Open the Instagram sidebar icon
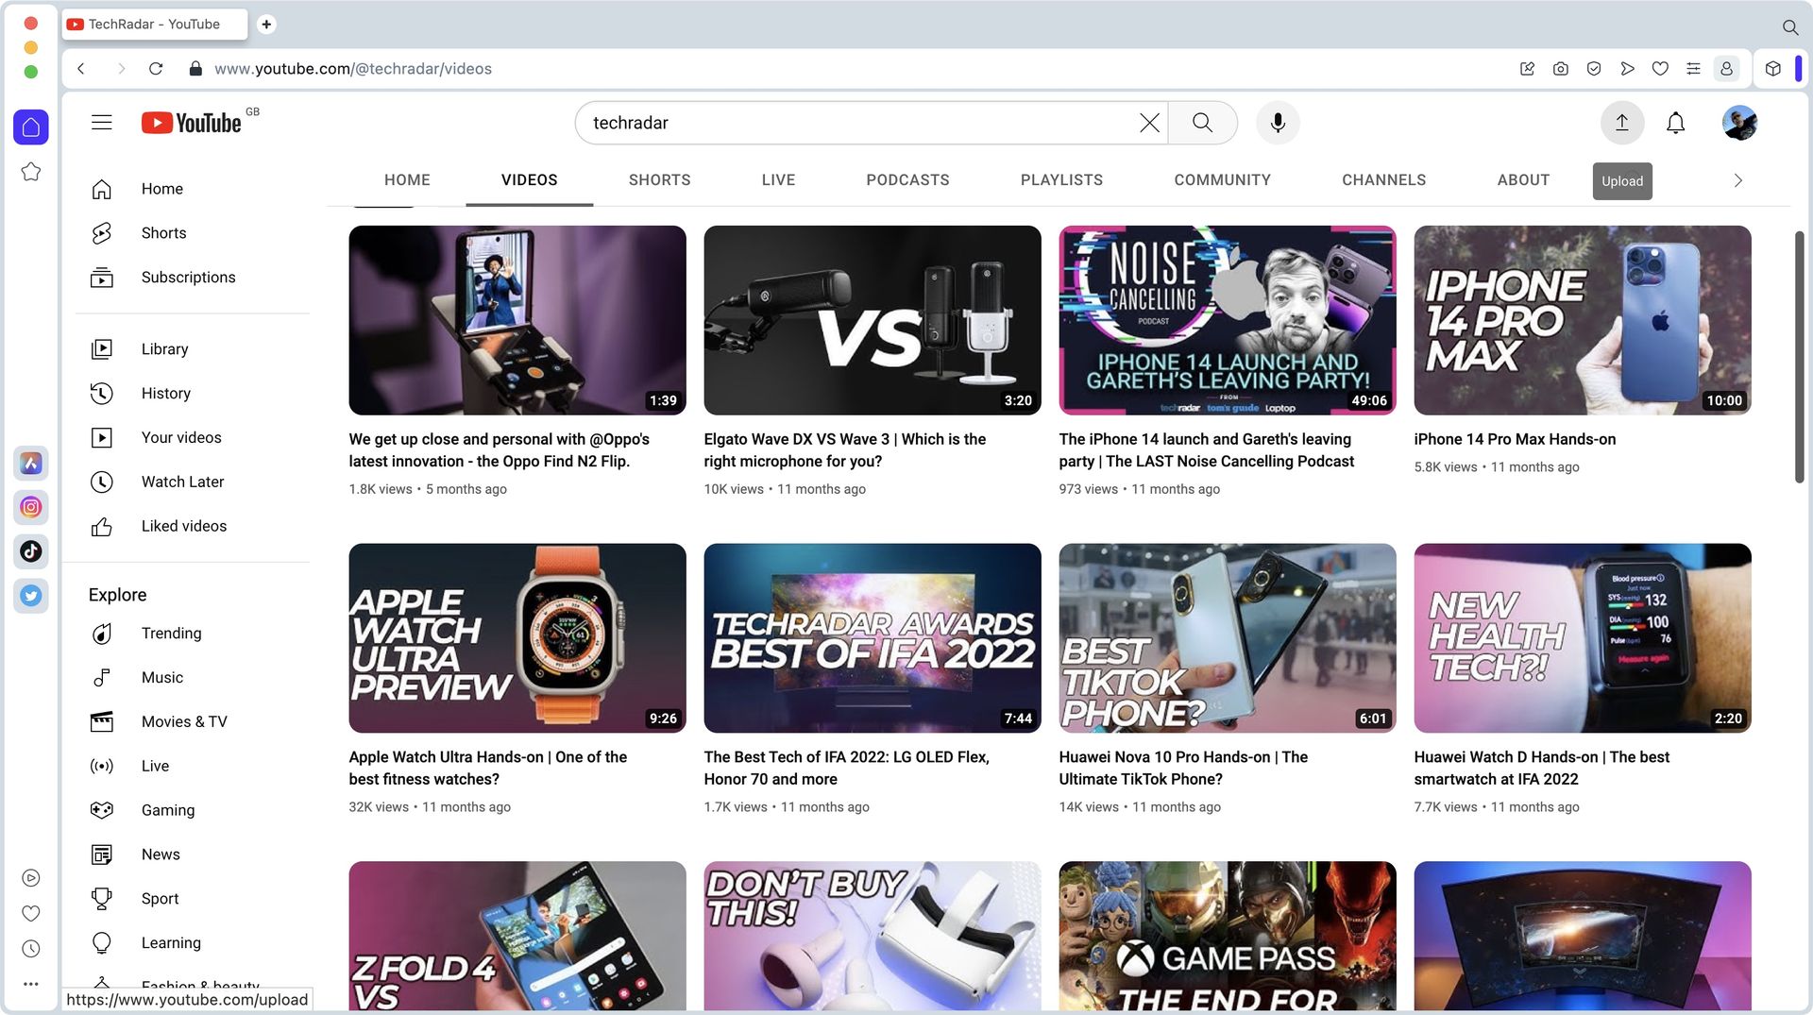This screenshot has height=1015, width=1813. click(x=31, y=507)
